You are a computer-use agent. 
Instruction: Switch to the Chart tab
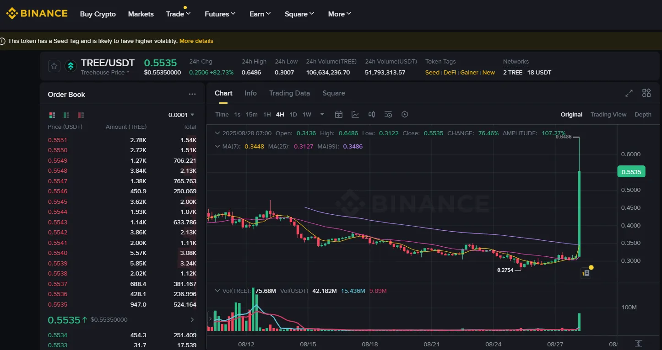click(223, 93)
